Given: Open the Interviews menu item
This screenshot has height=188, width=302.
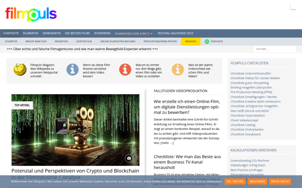Looking at the screenshot, I should click(x=102, y=34).
